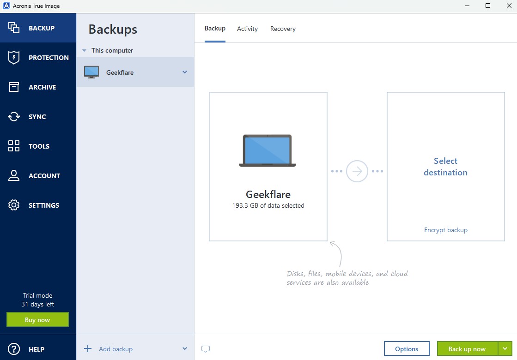
Task: Click the Options button
Action: tap(407, 348)
